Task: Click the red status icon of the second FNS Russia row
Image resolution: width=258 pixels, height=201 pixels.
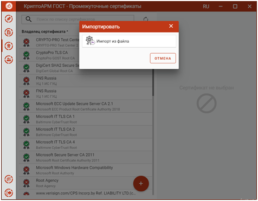Action: [x=27, y=94]
